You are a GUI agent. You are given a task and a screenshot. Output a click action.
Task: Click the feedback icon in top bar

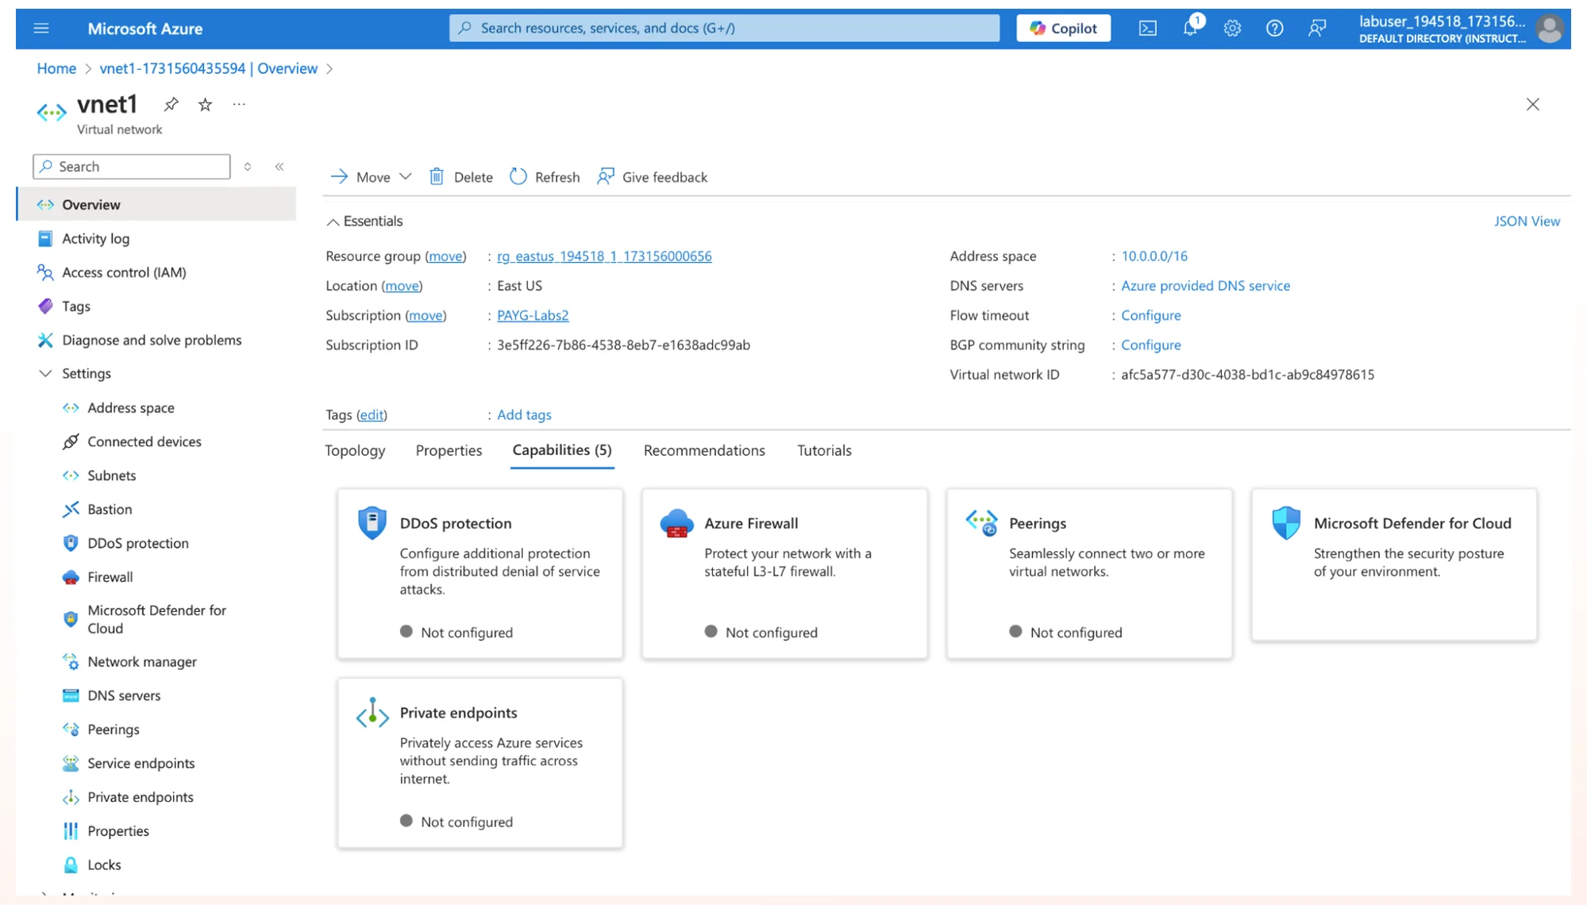1317,29
